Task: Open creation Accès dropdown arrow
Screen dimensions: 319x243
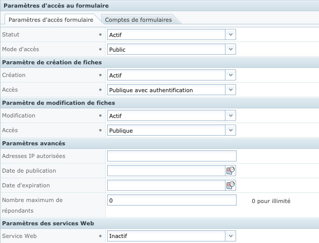Action: coord(231,90)
